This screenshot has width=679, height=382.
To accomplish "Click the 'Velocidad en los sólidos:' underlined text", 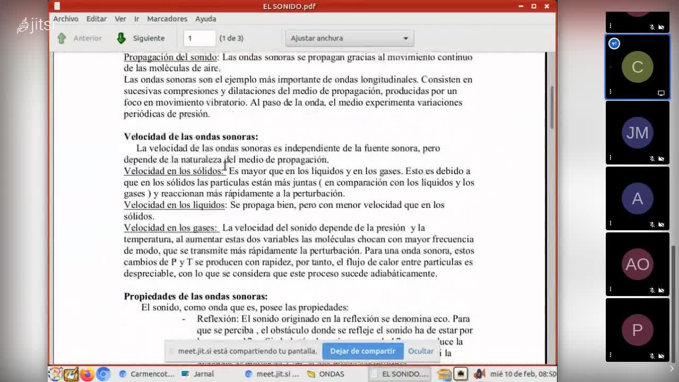I will point(175,171).
